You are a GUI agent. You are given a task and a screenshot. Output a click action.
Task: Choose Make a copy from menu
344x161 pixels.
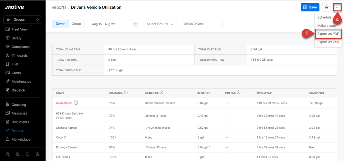[x=327, y=26]
